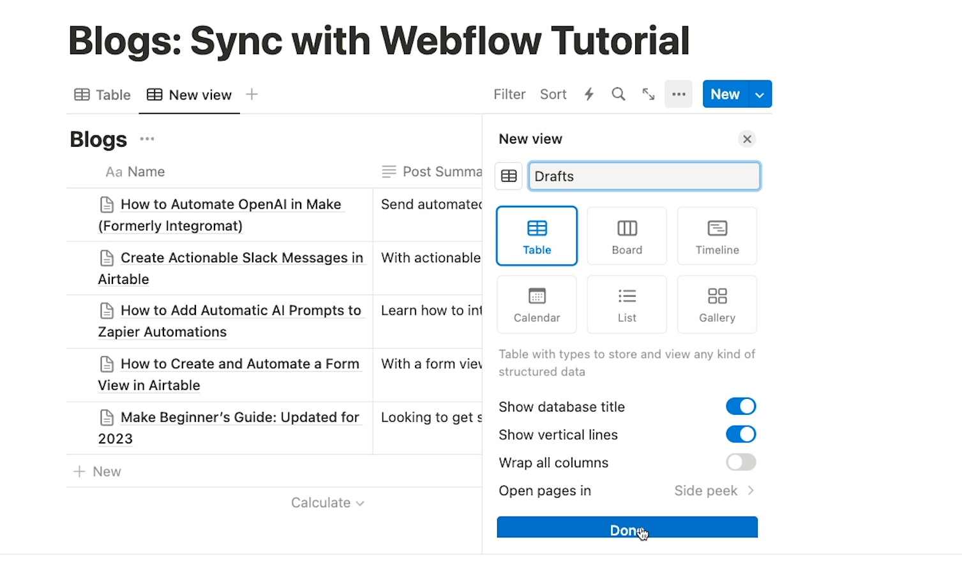Open the view options three-dot button
Viewport: 962px width, 573px height.
click(679, 94)
